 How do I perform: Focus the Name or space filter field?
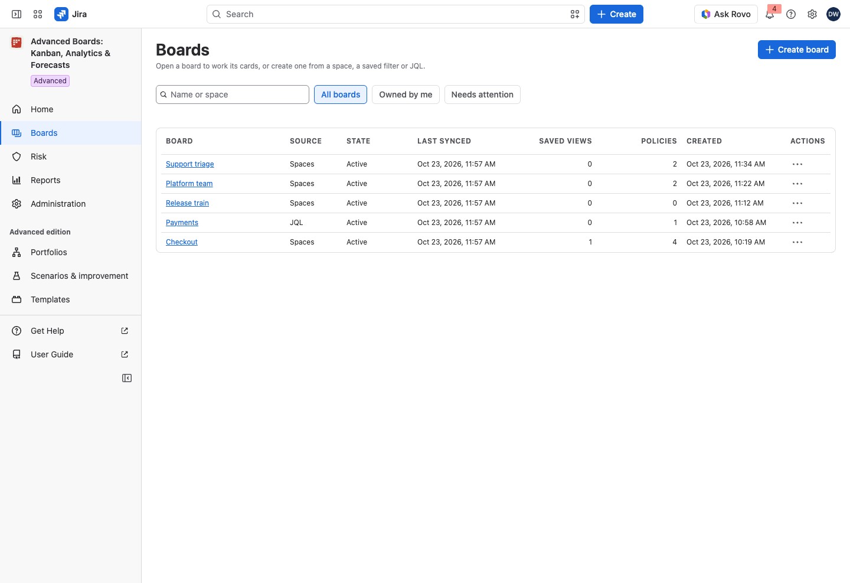point(233,95)
